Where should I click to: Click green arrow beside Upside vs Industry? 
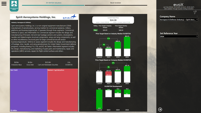(108, 22)
